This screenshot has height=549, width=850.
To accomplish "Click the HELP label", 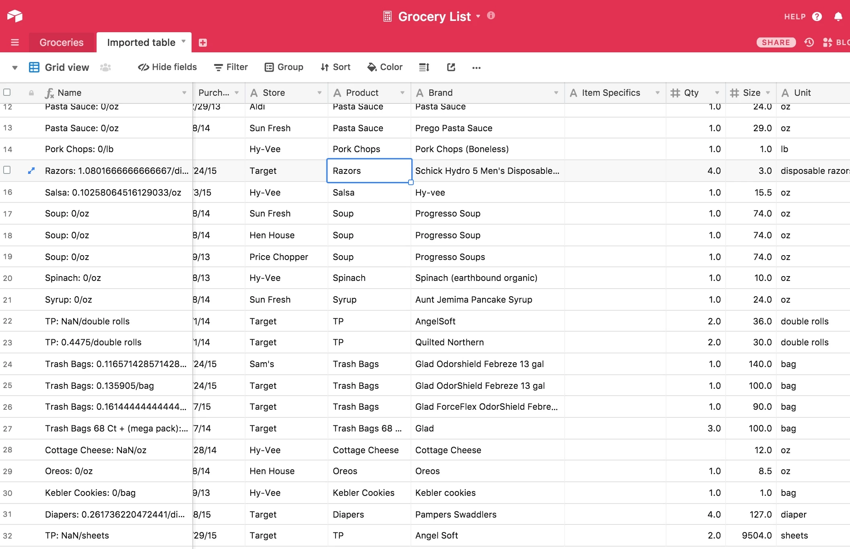I will pyautogui.click(x=795, y=17).
